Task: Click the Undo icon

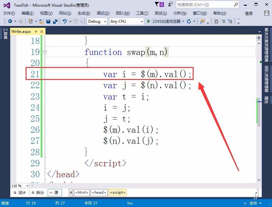Action: coord(65,21)
